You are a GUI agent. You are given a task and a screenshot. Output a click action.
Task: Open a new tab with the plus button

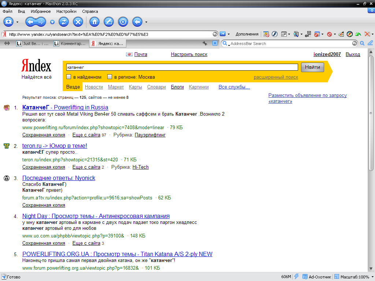8,22
